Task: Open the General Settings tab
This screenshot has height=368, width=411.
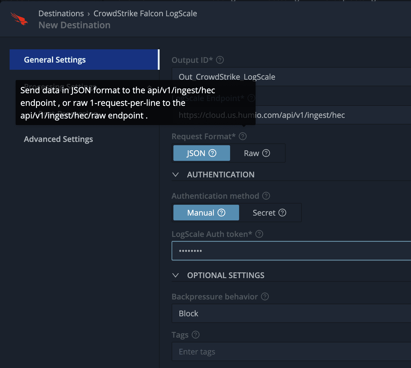Action: 84,60
